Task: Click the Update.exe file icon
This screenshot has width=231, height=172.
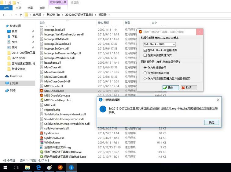Action: click(42, 133)
